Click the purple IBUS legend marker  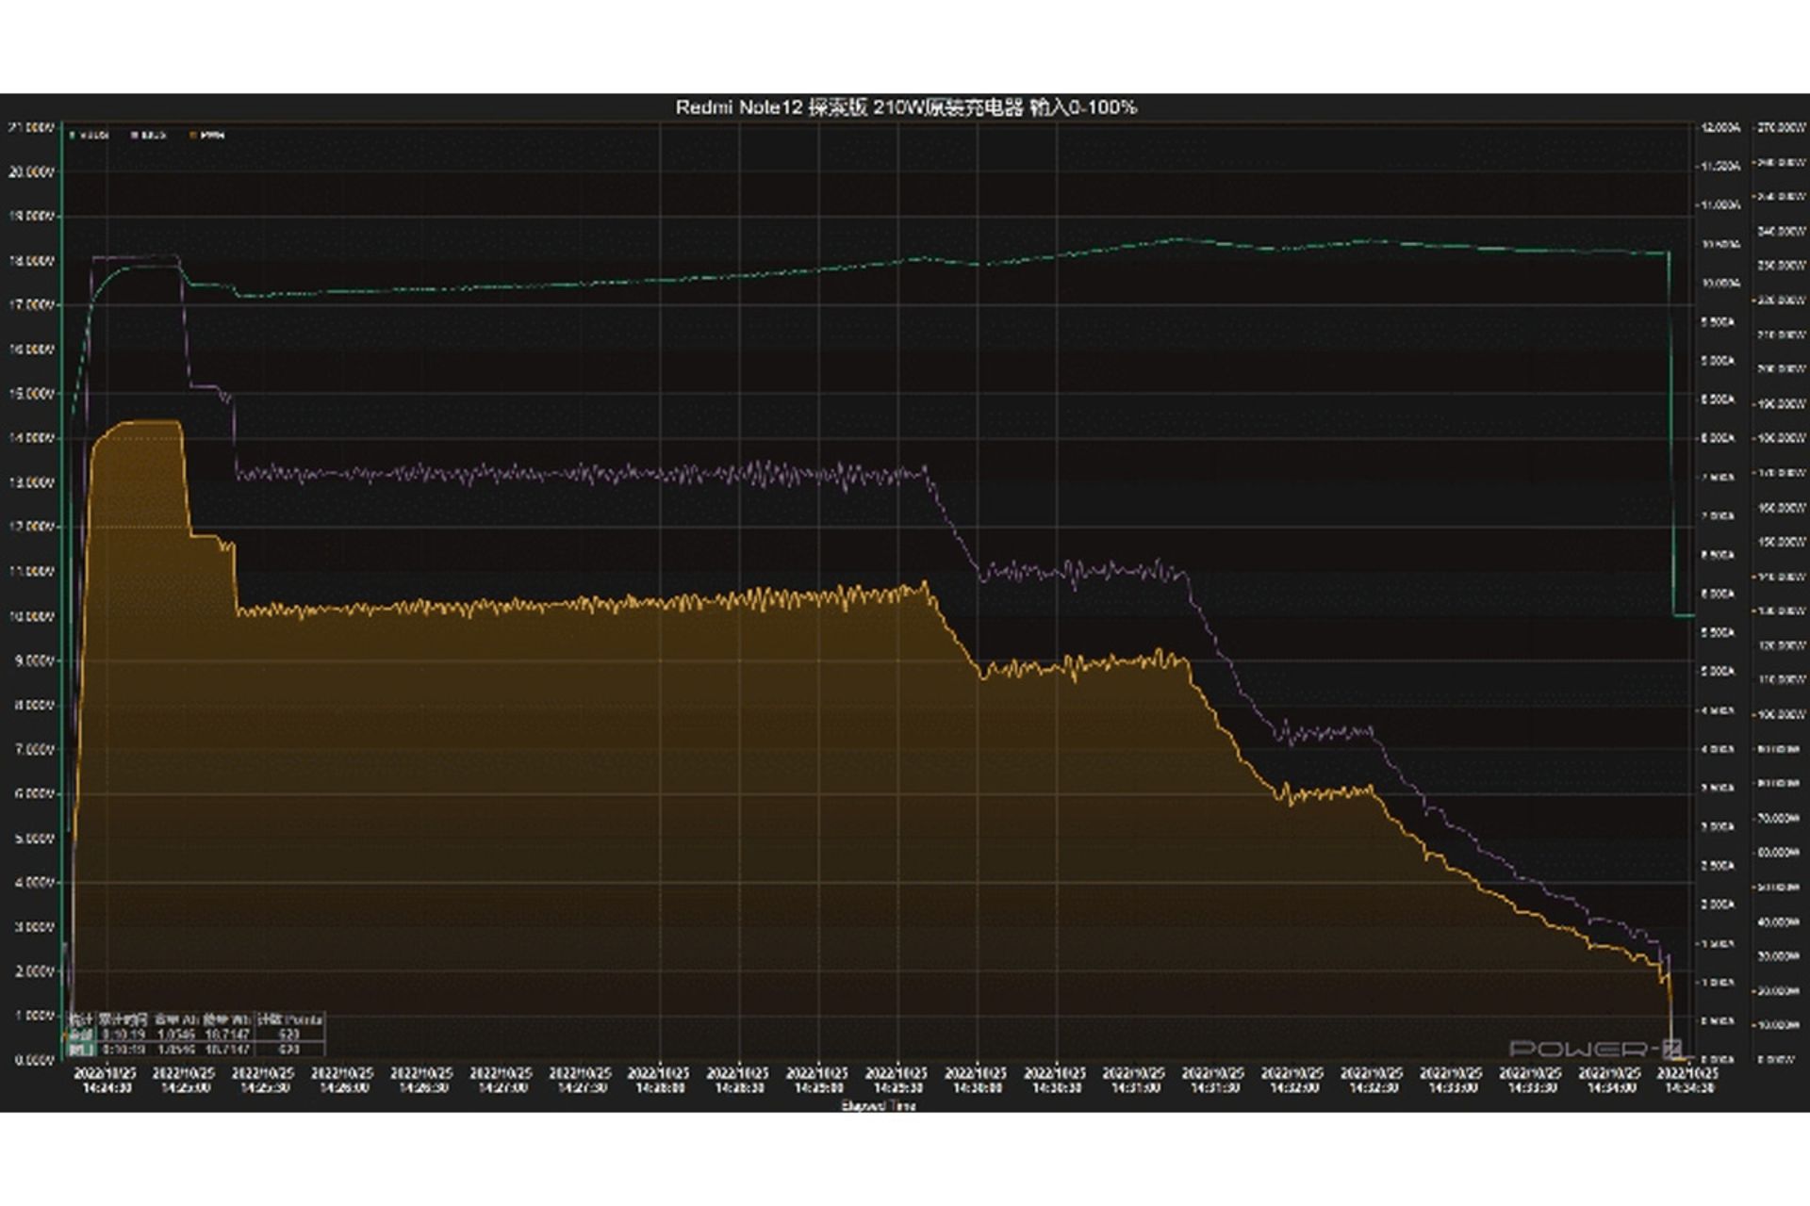134,136
